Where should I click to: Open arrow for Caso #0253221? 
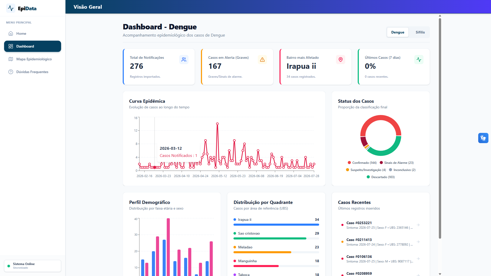point(418,225)
